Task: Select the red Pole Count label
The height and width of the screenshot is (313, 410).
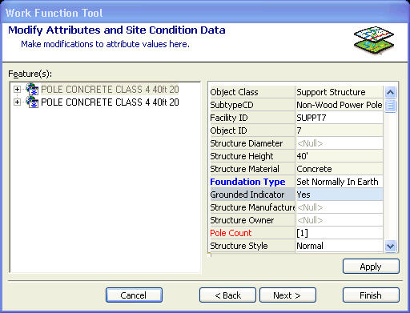Action: 252,233
